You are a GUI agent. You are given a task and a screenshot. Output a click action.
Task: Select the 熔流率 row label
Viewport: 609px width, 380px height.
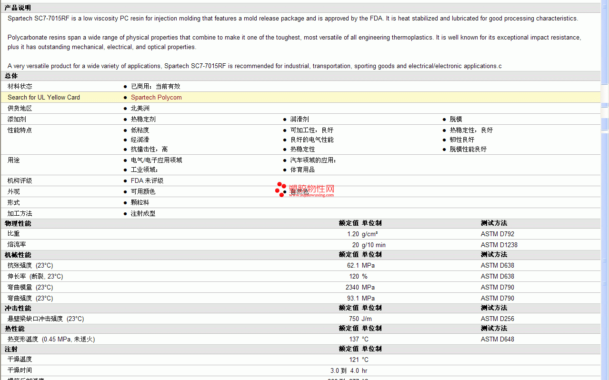tap(17, 245)
